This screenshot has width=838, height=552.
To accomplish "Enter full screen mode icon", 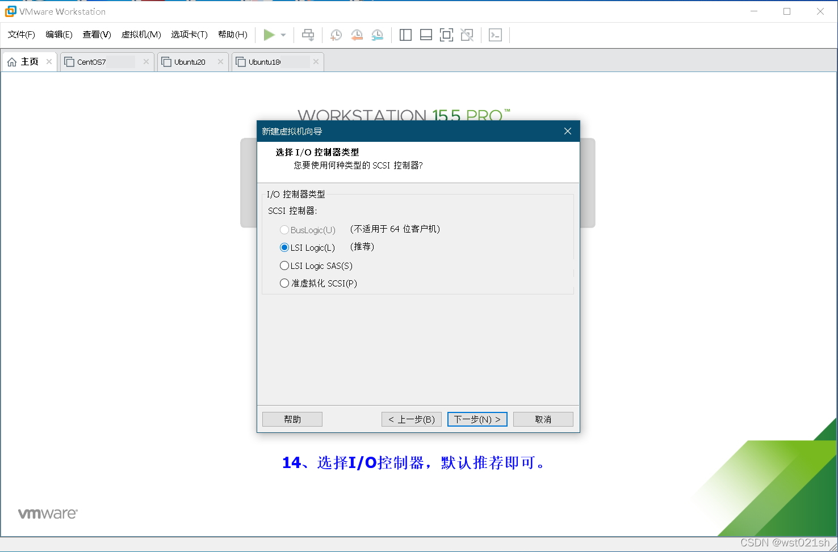I will click(x=446, y=35).
